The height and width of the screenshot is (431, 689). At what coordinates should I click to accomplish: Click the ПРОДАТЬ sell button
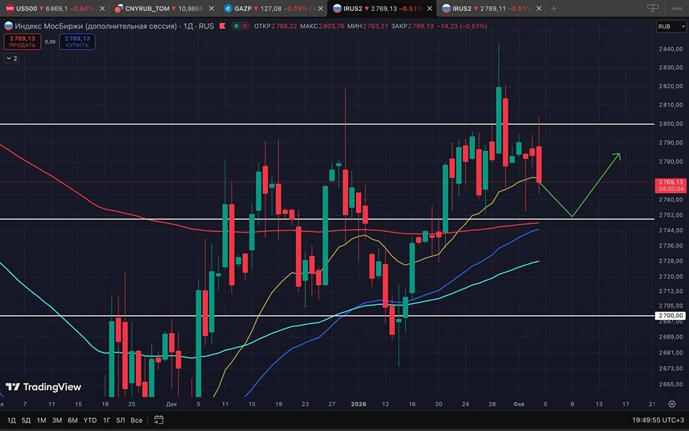(x=23, y=41)
